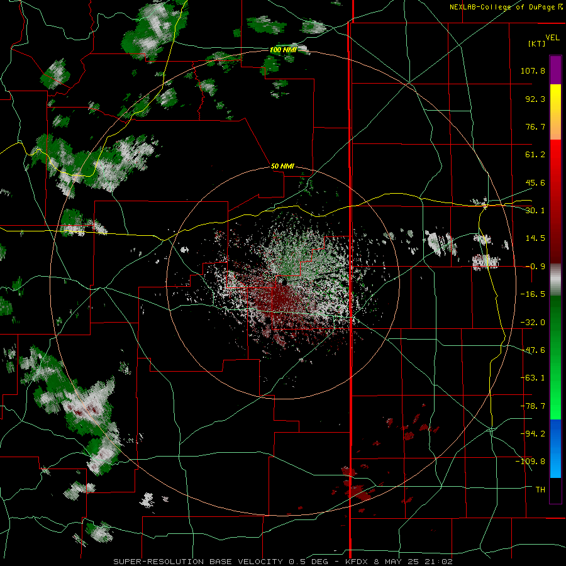Image resolution: width=566 pixels, height=566 pixels.
Task: Pick the red segment of velocity scale
Action: [555, 201]
